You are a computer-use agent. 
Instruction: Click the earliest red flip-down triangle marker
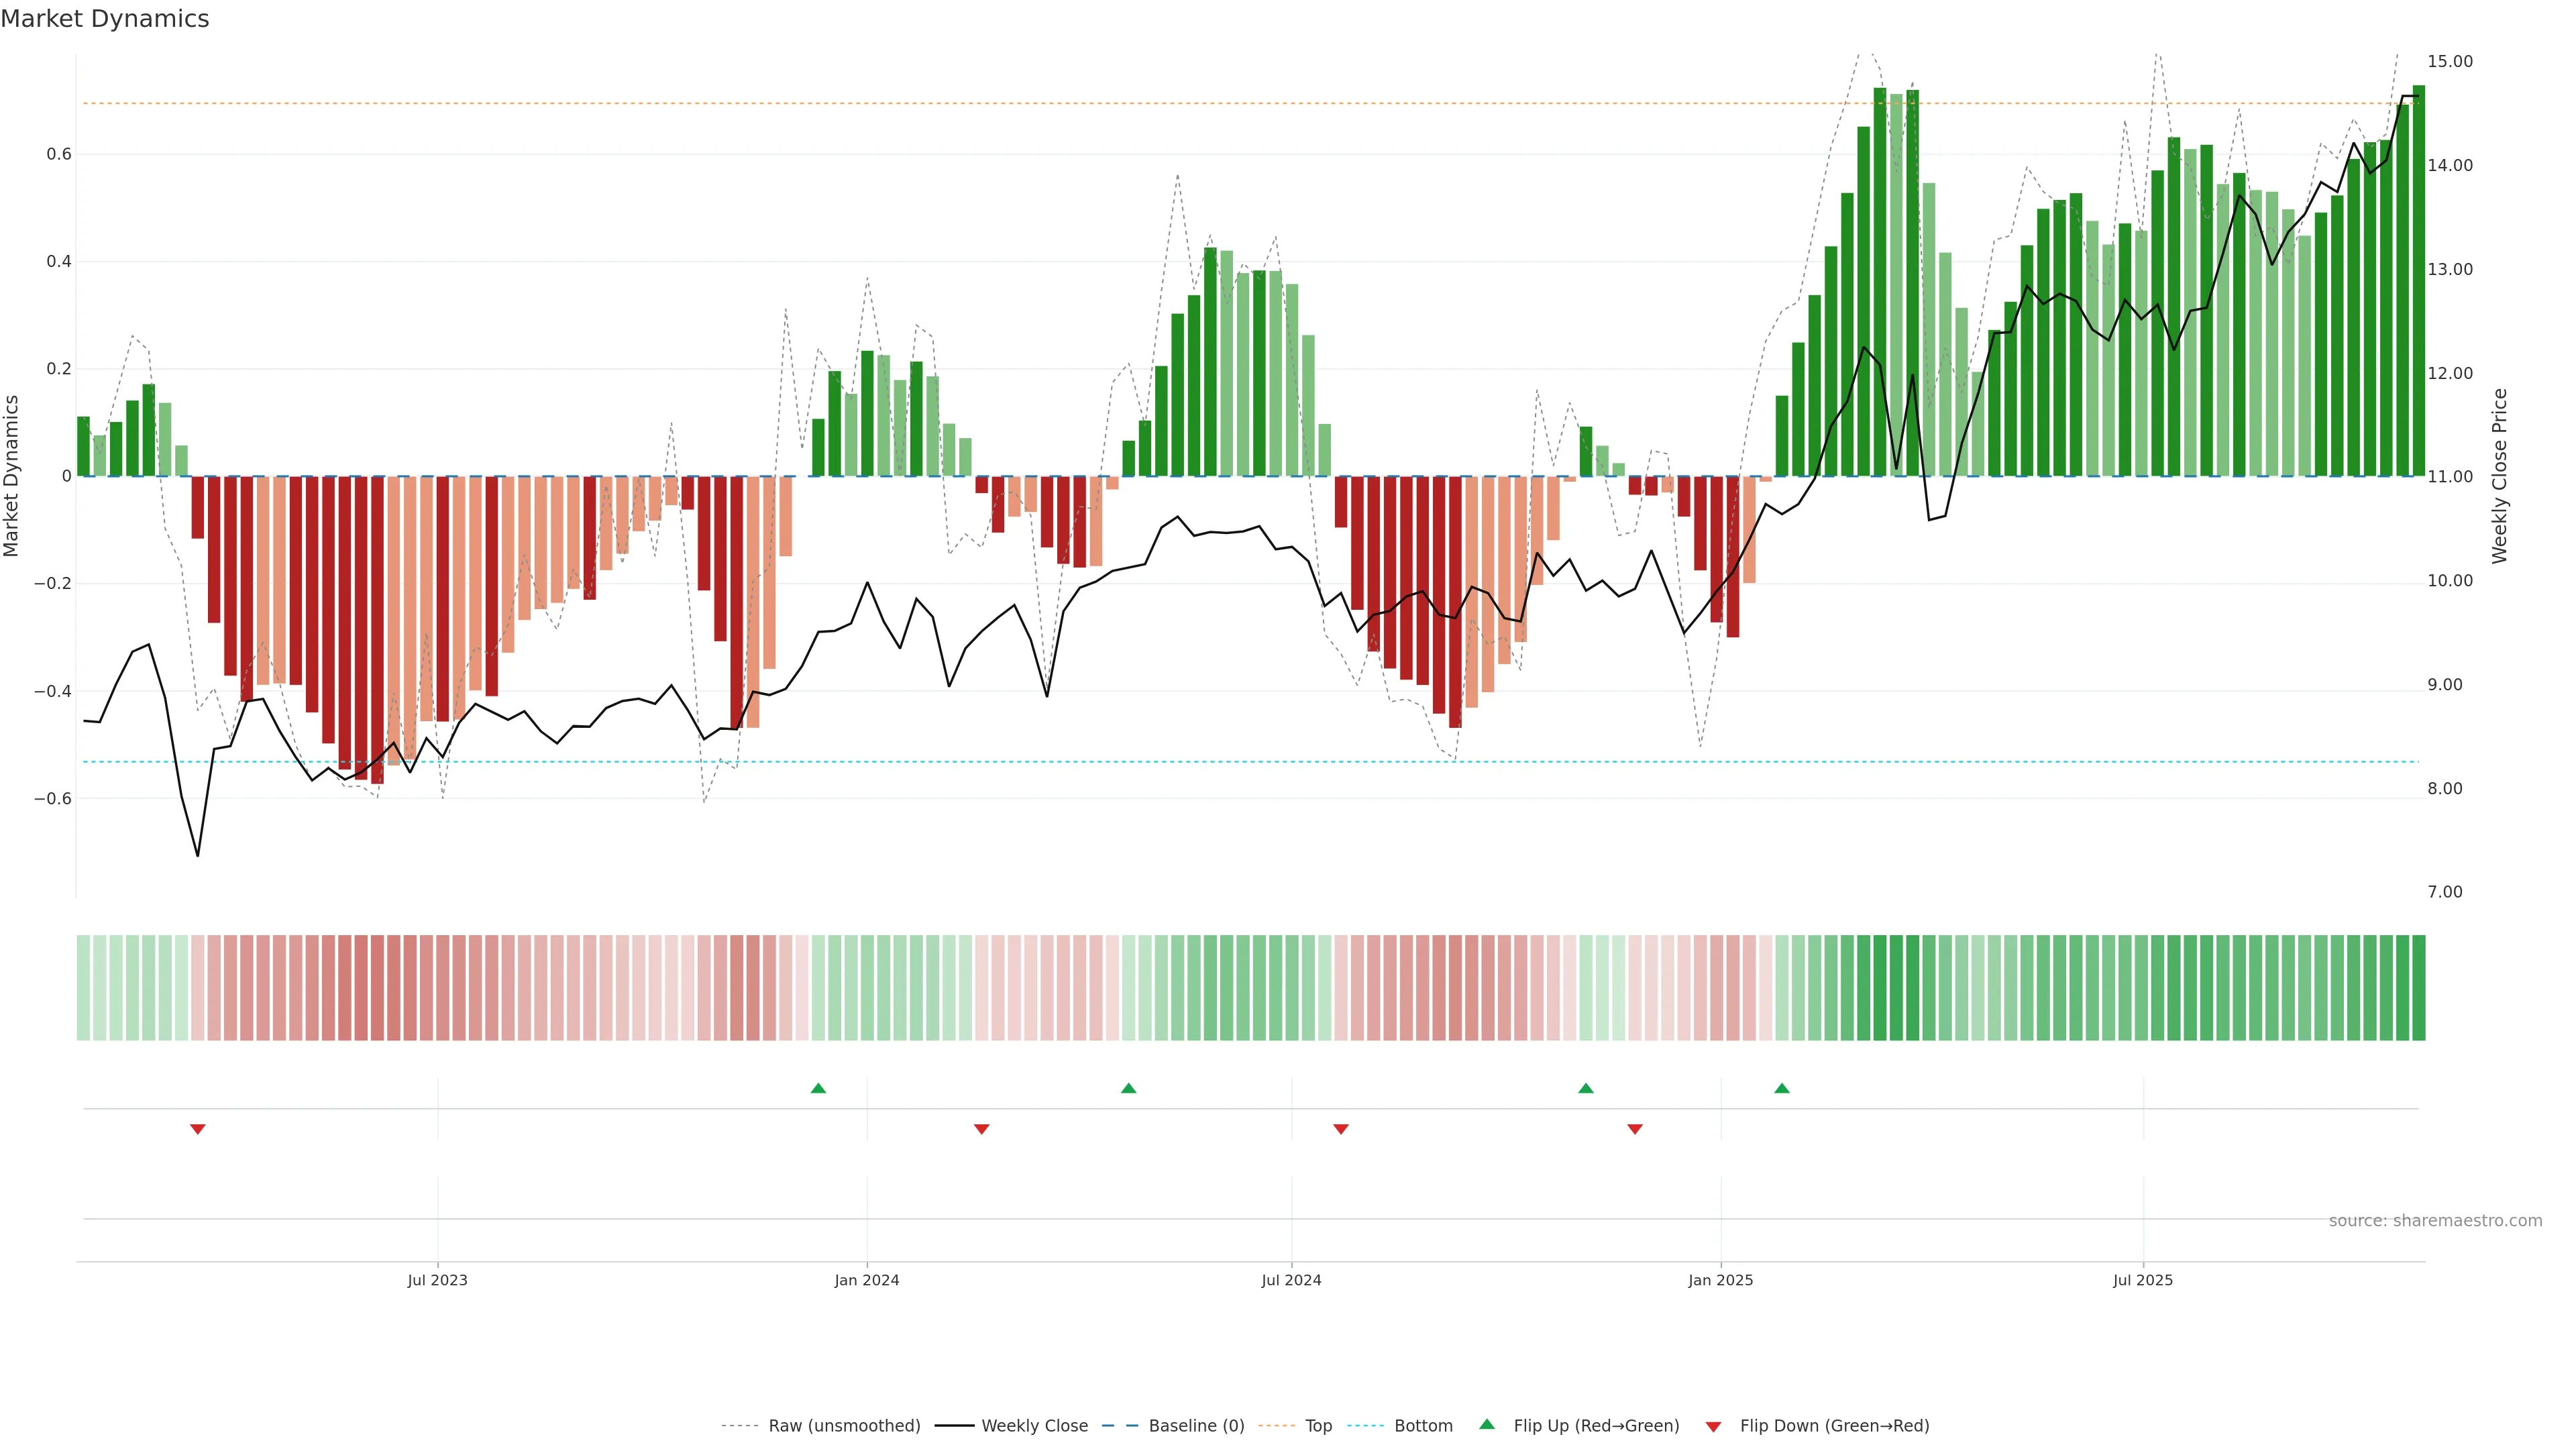point(198,1129)
